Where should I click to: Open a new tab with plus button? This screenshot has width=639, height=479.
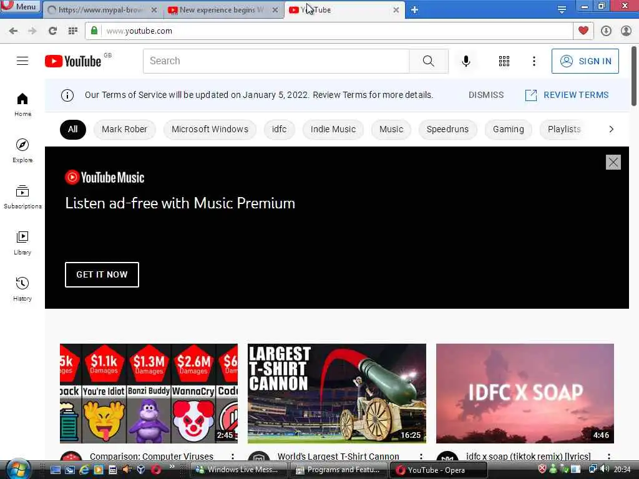[x=414, y=10]
